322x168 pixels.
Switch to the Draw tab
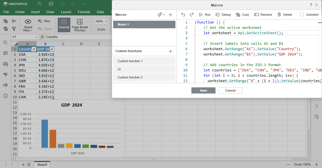click(x=50, y=12)
